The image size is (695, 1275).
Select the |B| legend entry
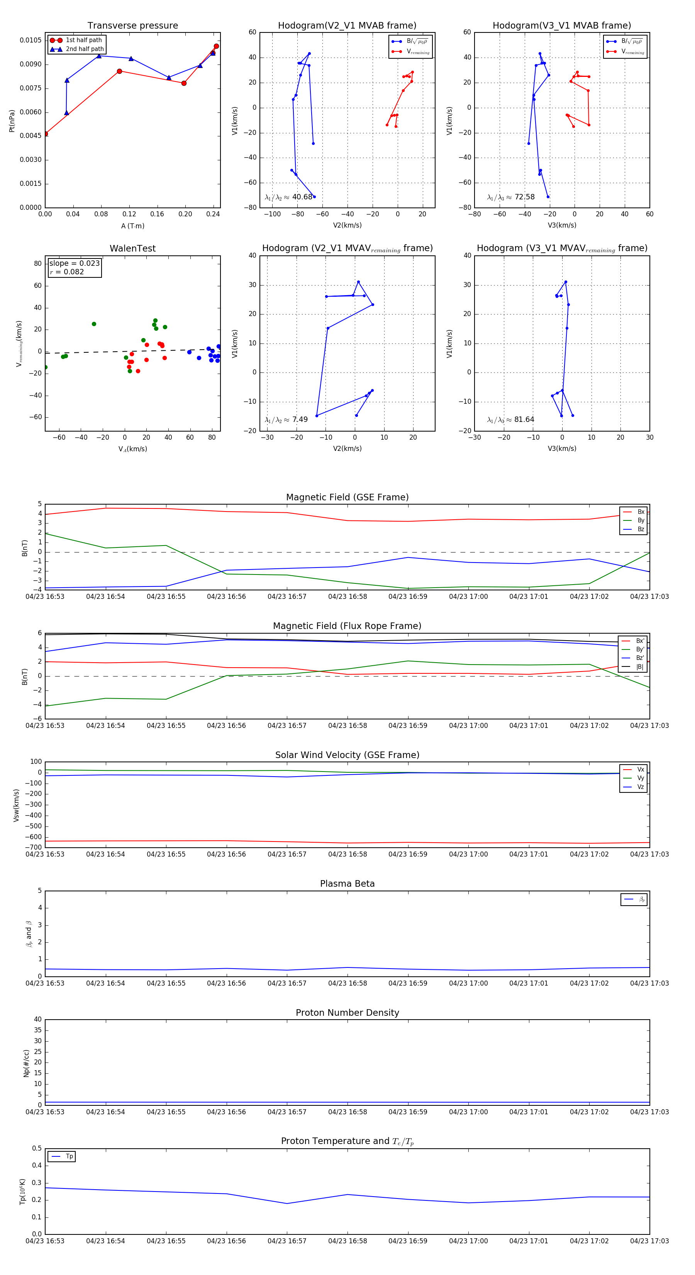click(x=633, y=667)
